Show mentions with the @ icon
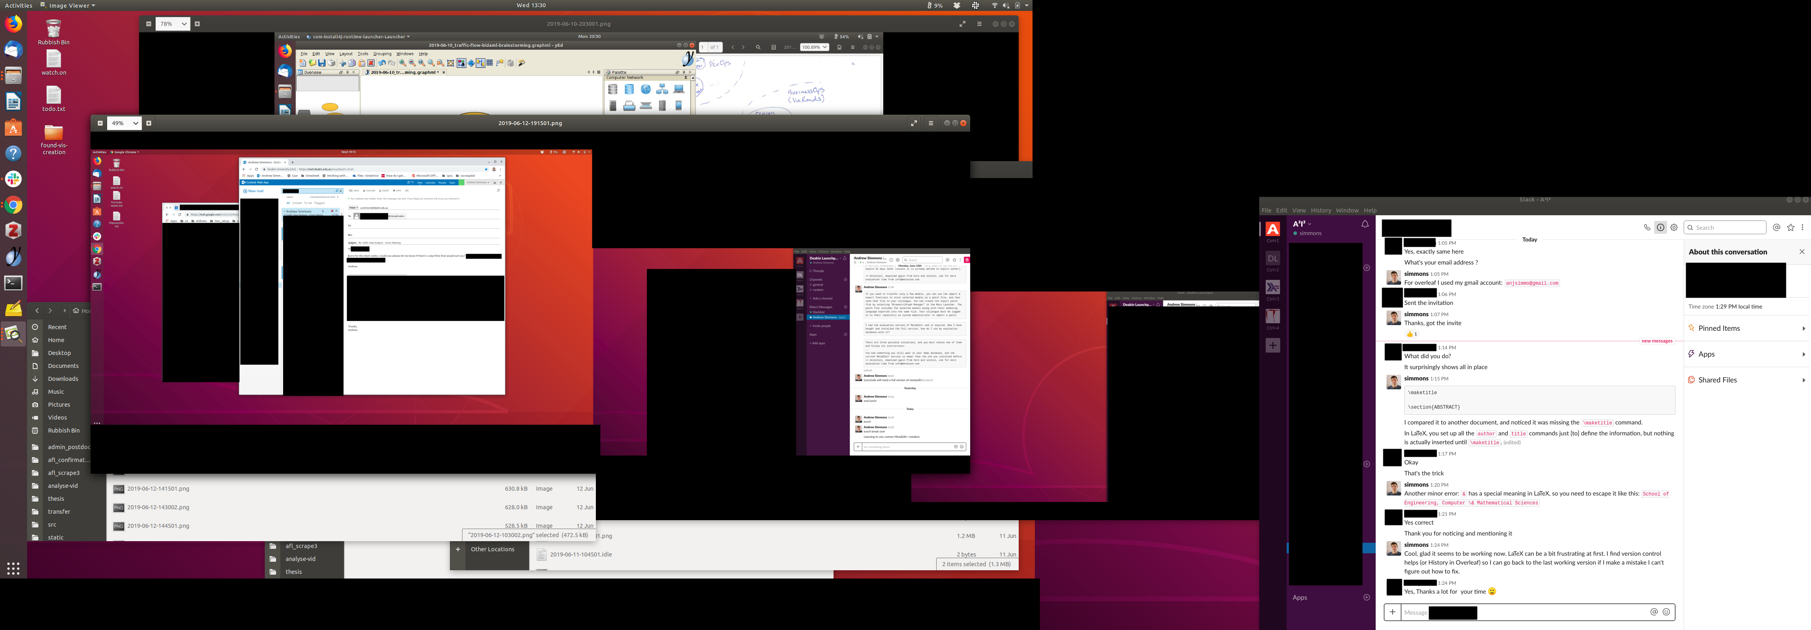Image resolution: width=1811 pixels, height=630 pixels. (1777, 227)
